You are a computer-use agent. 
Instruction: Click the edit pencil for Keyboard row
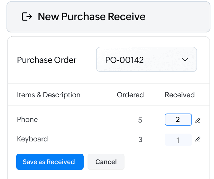[x=198, y=139]
